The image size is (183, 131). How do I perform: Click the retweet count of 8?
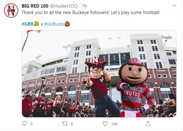pyautogui.click(x=72, y=124)
